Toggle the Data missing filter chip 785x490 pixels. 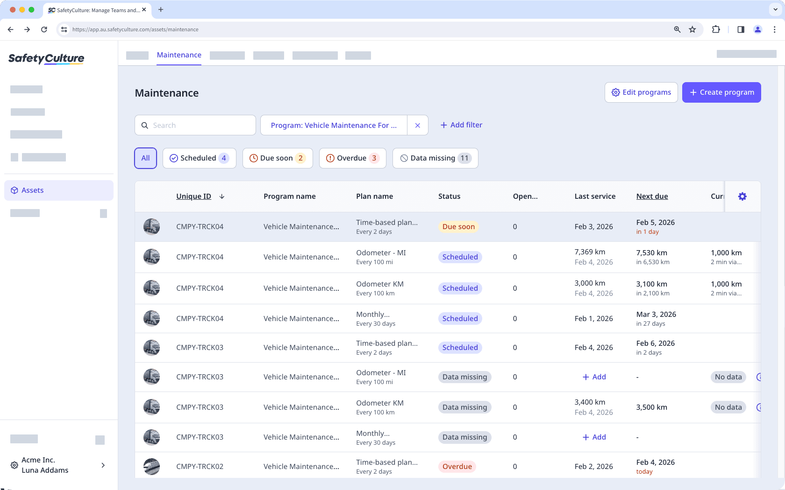(x=435, y=158)
